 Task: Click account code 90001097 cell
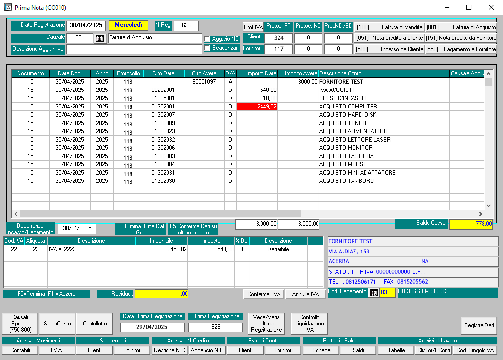204,82
